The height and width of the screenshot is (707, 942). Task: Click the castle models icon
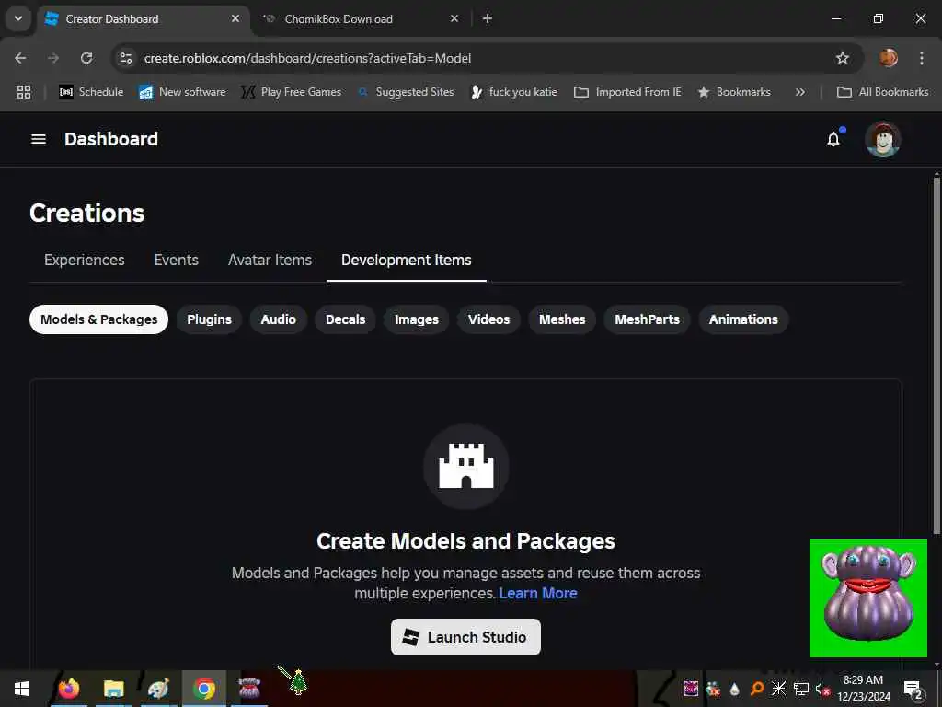coord(466,467)
